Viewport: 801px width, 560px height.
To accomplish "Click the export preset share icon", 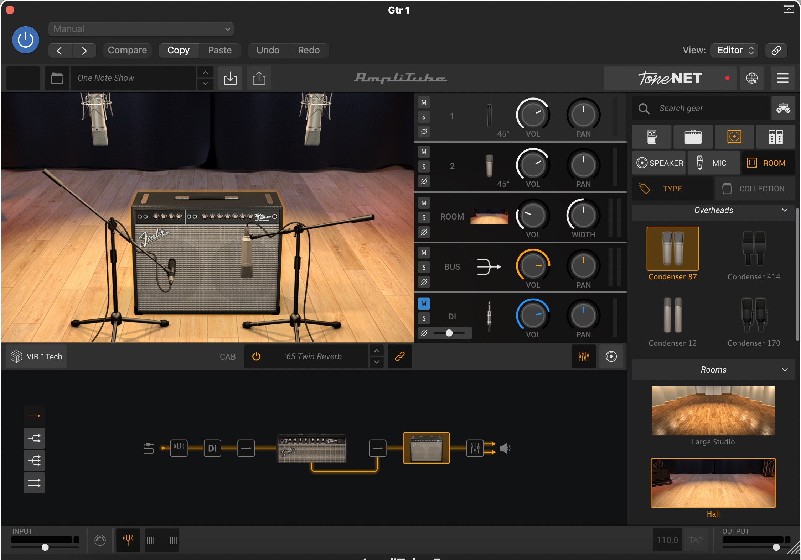I will 259,78.
